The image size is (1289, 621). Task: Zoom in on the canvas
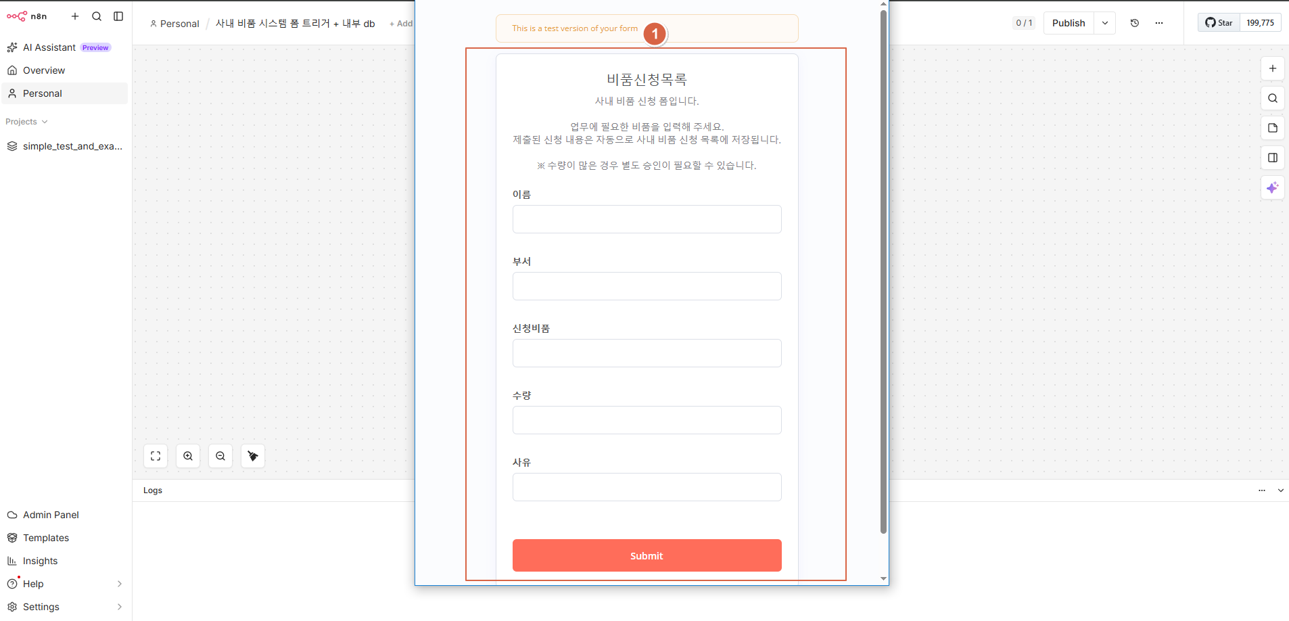(x=188, y=456)
